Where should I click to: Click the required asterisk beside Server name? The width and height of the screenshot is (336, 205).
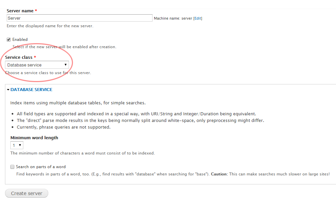tap(36, 11)
